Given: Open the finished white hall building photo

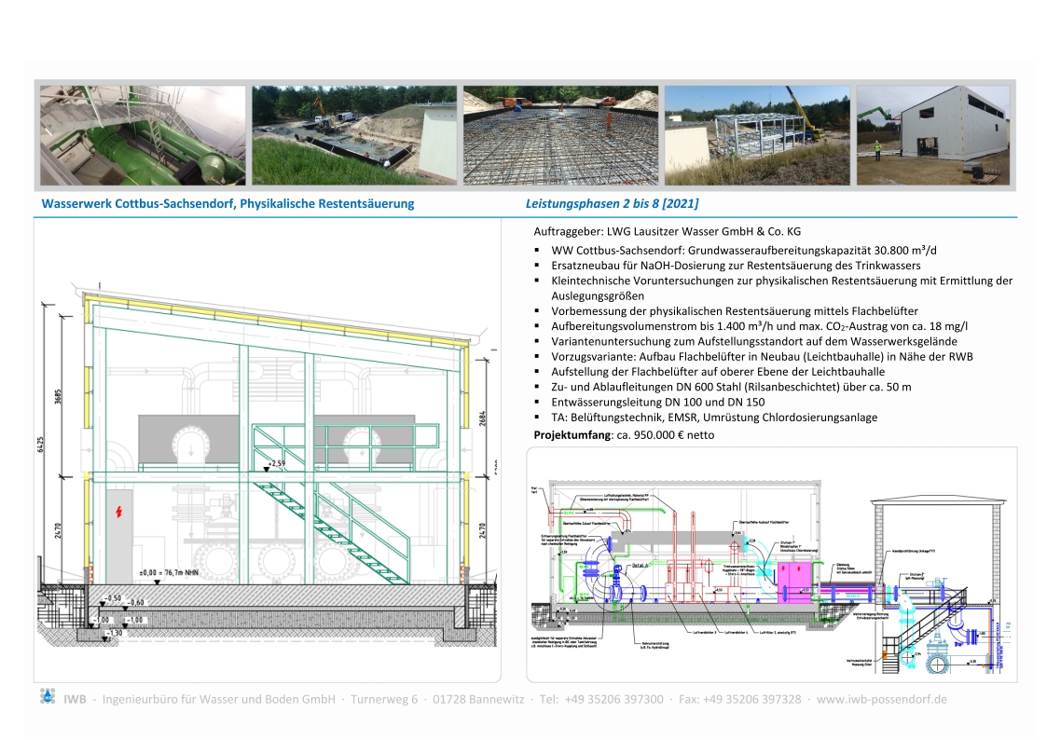Looking at the screenshot, I should pyautogui.click(x=932, y=136).
